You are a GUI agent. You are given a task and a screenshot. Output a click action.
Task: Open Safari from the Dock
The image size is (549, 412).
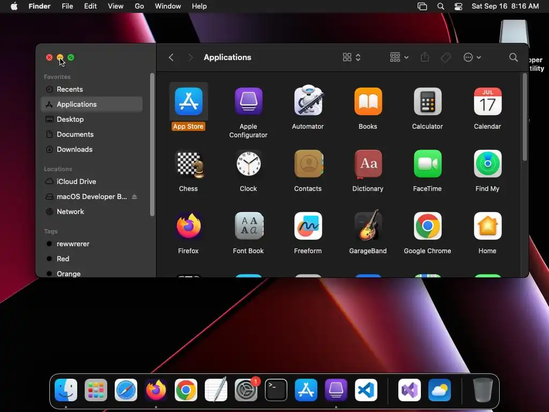126,390
